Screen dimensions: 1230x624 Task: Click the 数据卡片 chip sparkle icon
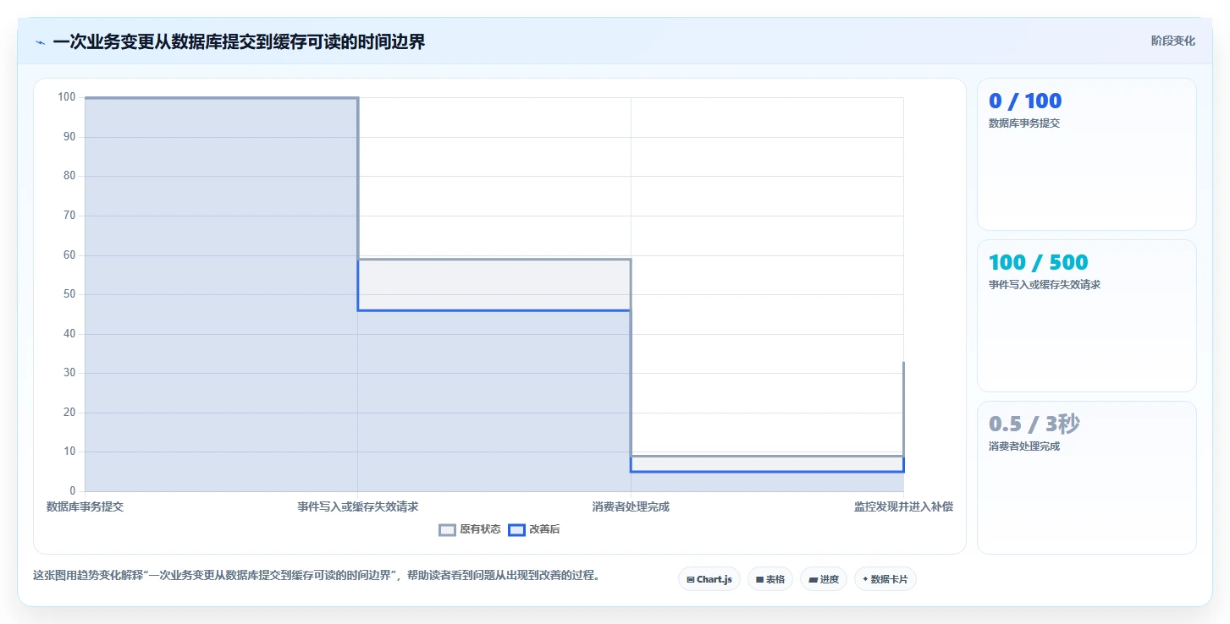coord(865,580)
